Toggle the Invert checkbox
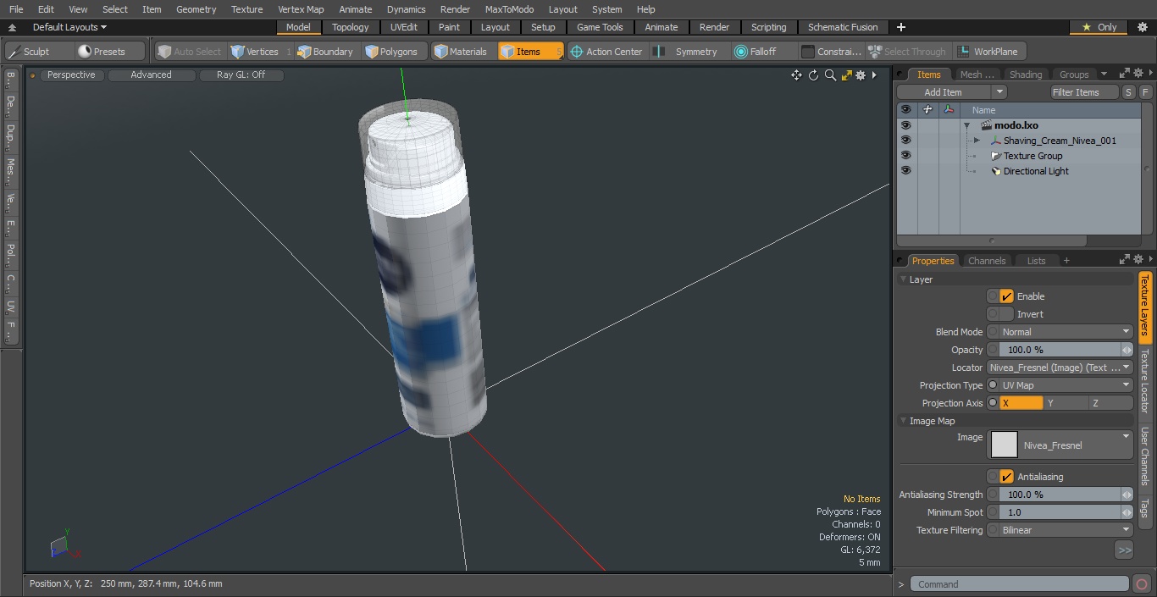 pyautogui.click(x=1006, y=314)
